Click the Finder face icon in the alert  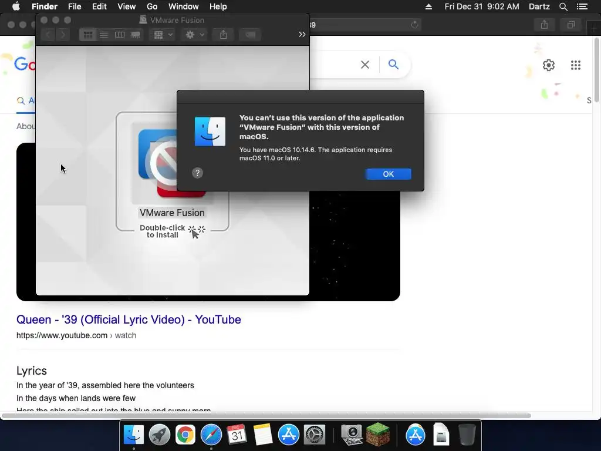click(210, 132)
